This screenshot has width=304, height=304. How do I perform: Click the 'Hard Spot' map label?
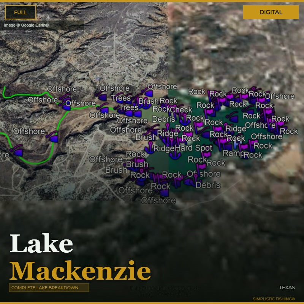click(x=193, y=148)
